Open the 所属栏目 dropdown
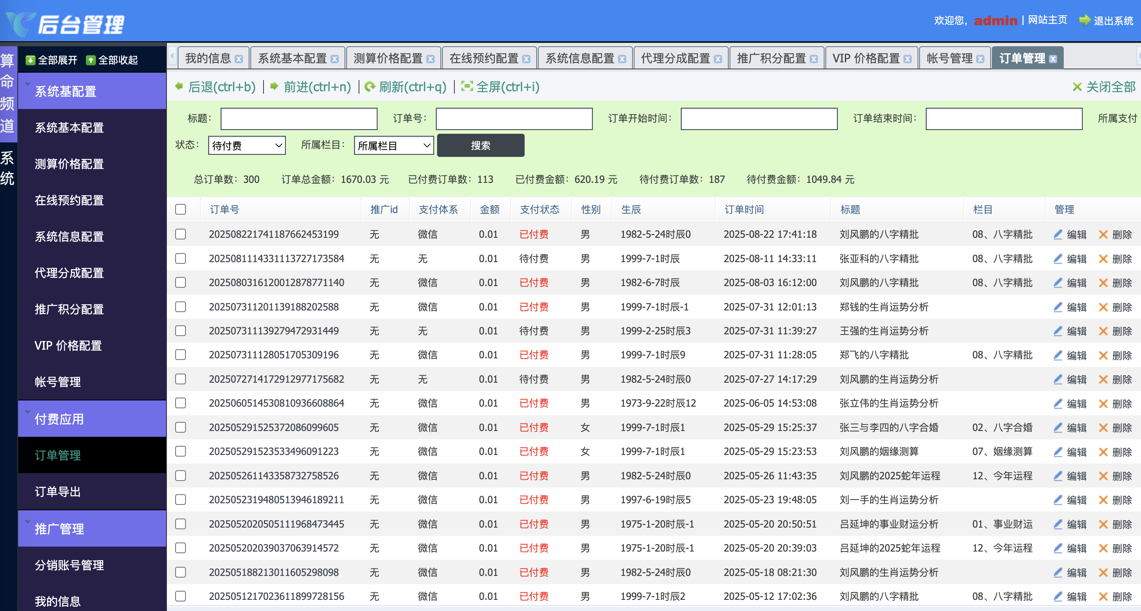The width and height of the screenshot is (1141, 611). (x=394, y=145)
